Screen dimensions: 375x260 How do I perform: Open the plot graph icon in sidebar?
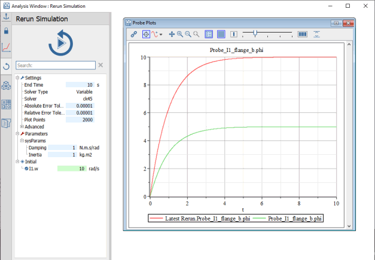pyautogui.click(x=6, y=48)
